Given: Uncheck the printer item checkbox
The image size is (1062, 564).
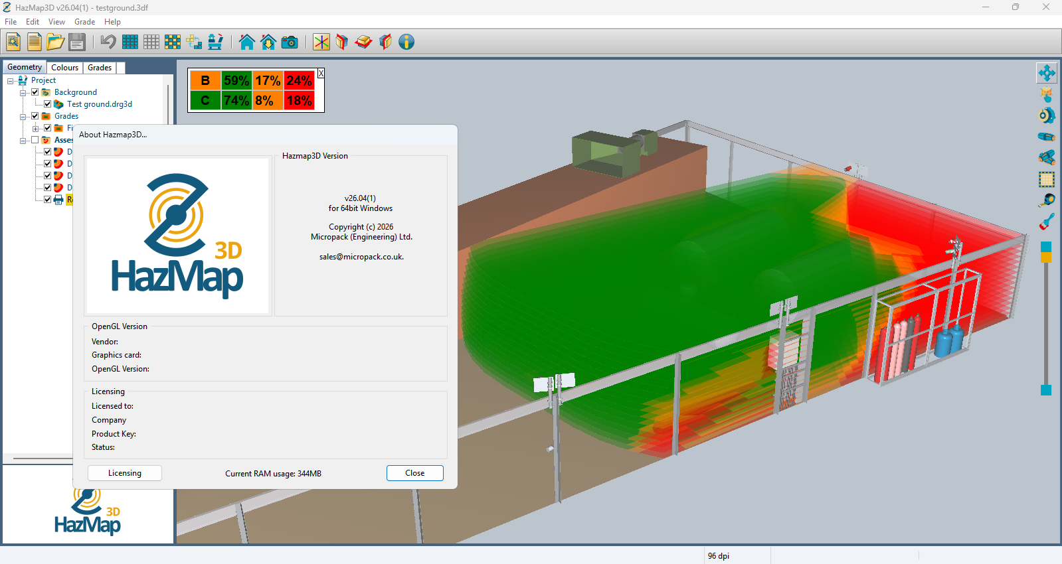Looking at the screenshot, I should point(47,200).
